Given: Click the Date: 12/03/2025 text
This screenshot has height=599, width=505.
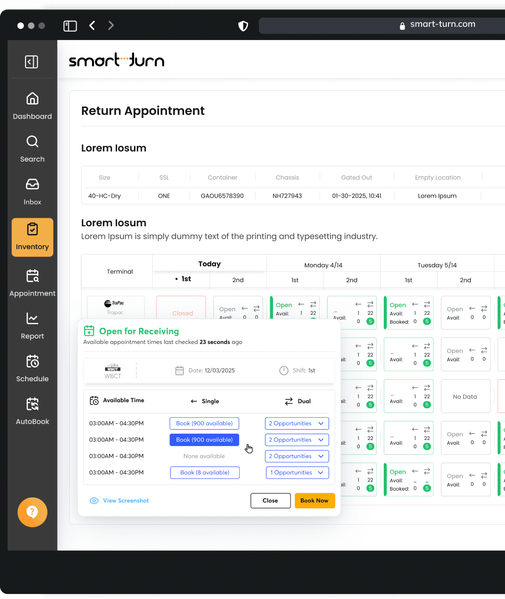Looking at the screenshot, I should [x=211, y=371].
